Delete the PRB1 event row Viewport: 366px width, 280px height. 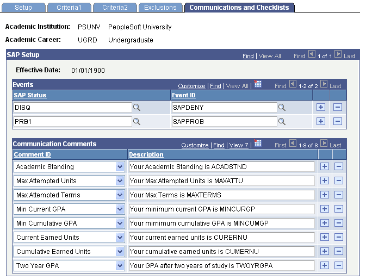(338, 121)
